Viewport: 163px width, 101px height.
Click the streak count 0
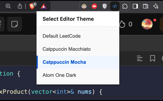click(130, 24)
